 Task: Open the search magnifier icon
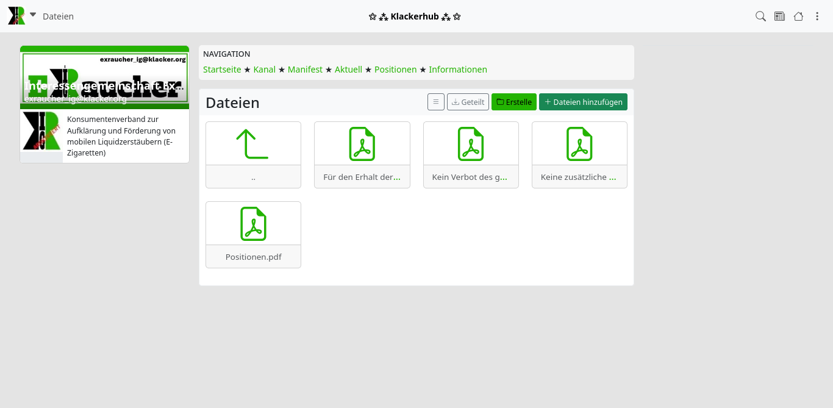760,16
